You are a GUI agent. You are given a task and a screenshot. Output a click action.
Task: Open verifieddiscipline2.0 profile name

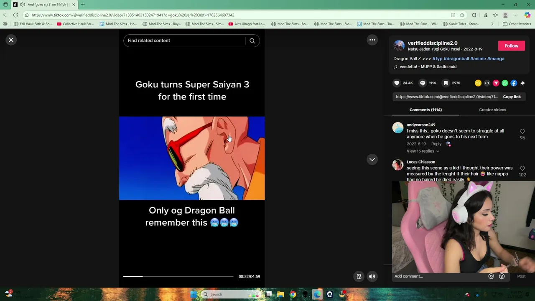(433, 43)
